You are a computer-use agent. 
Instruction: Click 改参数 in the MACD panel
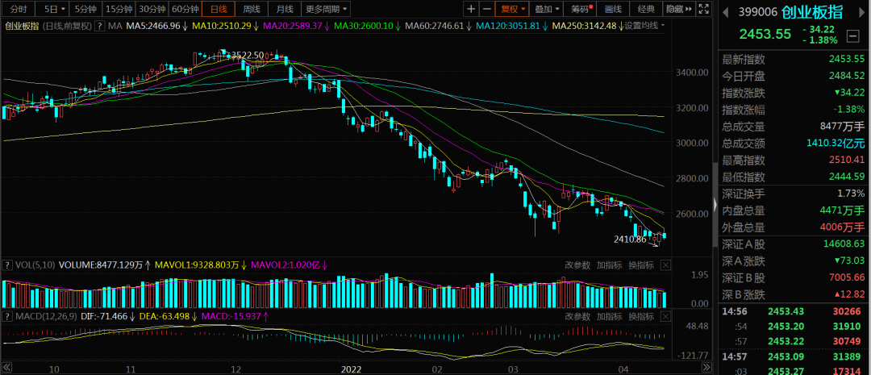click(577, 316)
